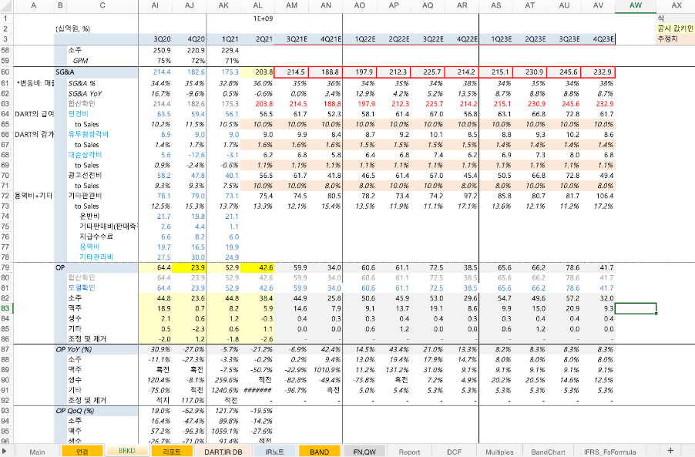Select the 2Q21 header cell
Screen dimensions: 695x457
[257, 39]
